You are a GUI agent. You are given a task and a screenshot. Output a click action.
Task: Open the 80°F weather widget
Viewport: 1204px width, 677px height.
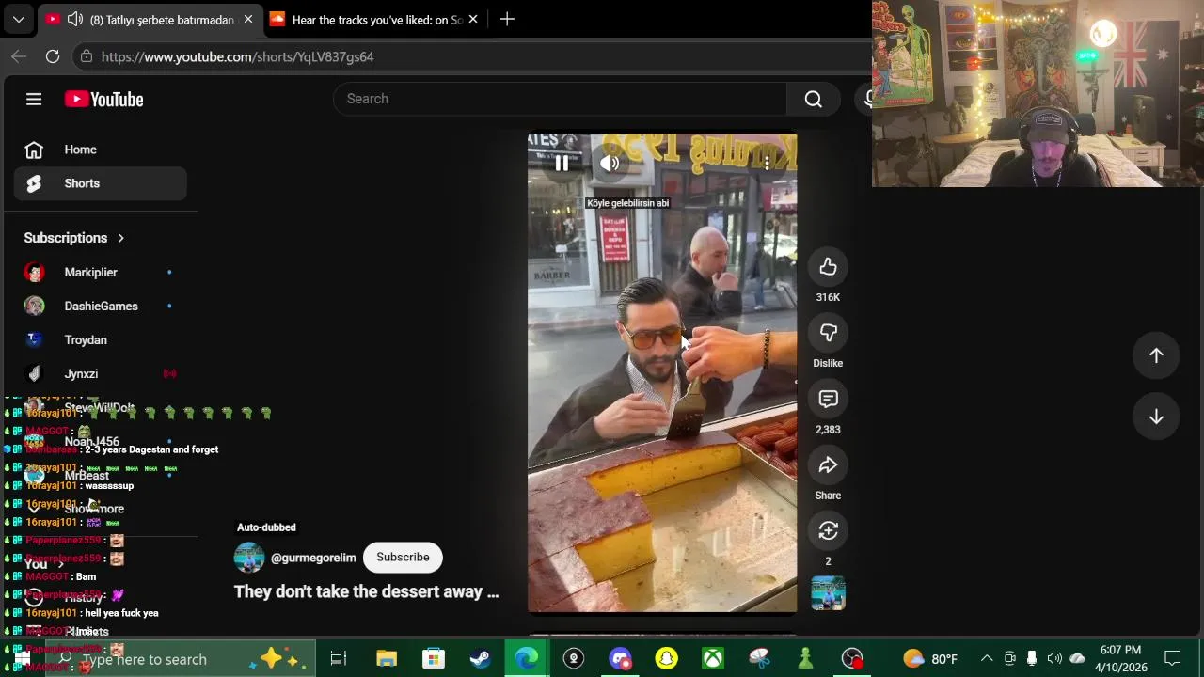click(x=930, y=659)
